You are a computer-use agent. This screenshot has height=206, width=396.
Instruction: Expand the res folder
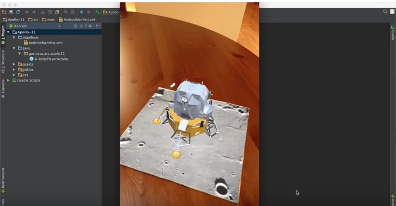[14, 75]
